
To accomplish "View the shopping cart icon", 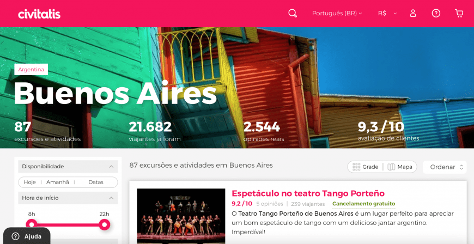I will coord(459,13).
